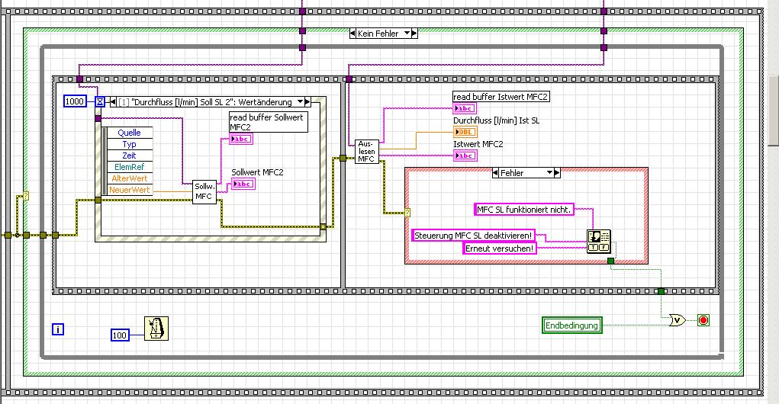Click the metronome Wait (ms) timing icon
The width and height of the screenshot is (779, 404).
(156, 329)
